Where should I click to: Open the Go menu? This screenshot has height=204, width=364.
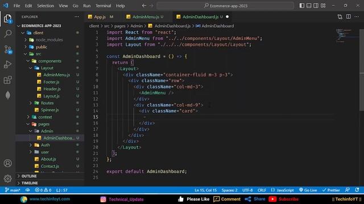[x=76, y=6]
